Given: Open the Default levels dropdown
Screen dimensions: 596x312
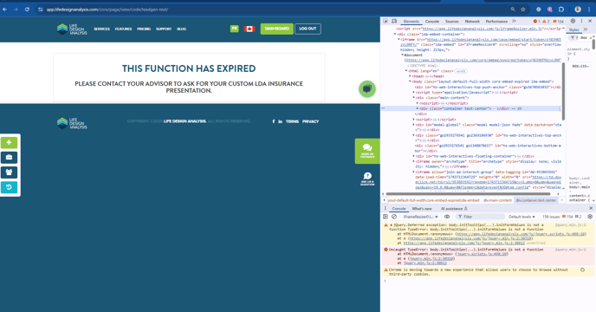Looking at the screenshot, I should [x=521, y=217].
